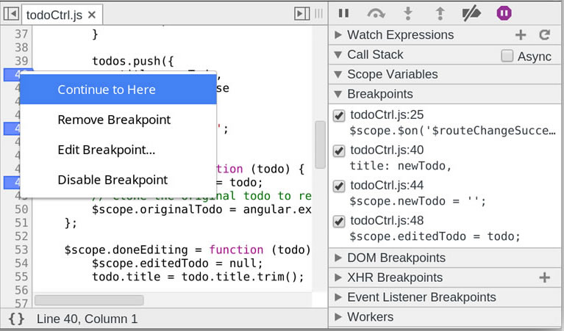Image resolution: width=564 pixels, height=331 pixels.
Task: Deactivate all breakpoints icon
Action: (471, 13)
